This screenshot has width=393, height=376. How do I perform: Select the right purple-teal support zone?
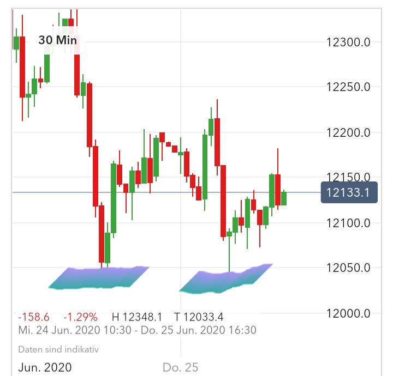(x=225, y=280)
